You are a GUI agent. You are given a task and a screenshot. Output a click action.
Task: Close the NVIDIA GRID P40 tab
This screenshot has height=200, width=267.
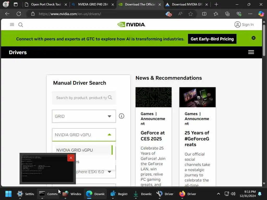[x=113, y=5]
